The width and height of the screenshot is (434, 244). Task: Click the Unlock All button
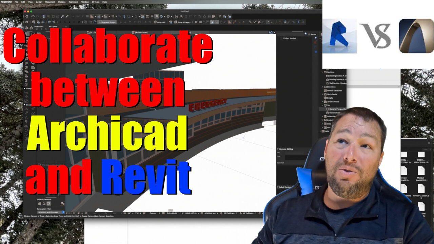159,22
